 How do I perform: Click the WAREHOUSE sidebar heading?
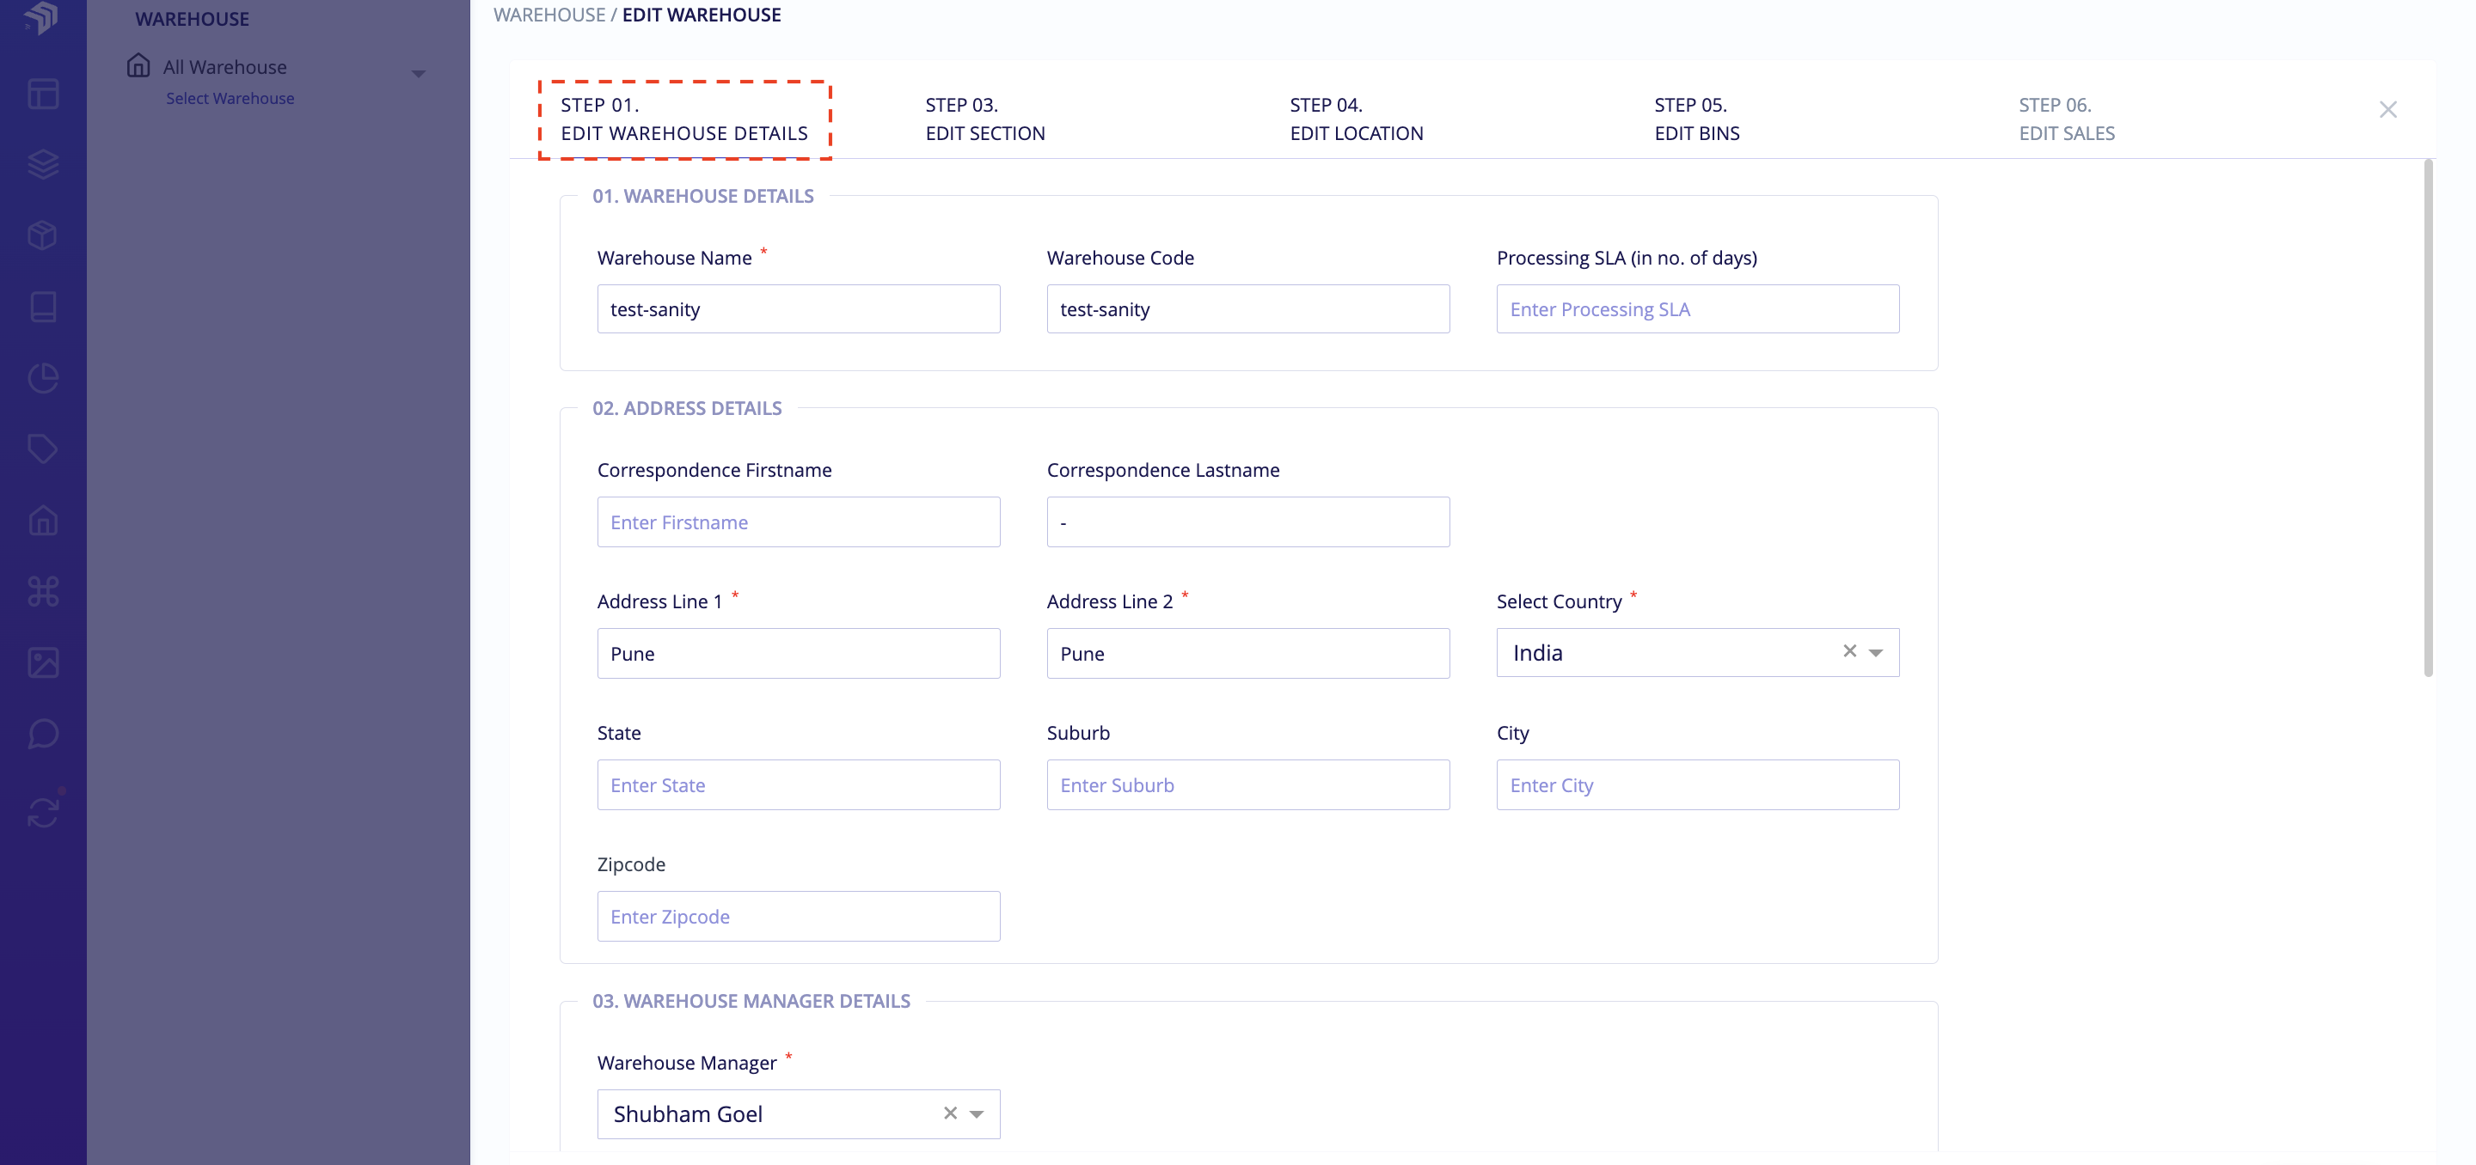pos(193,18)
